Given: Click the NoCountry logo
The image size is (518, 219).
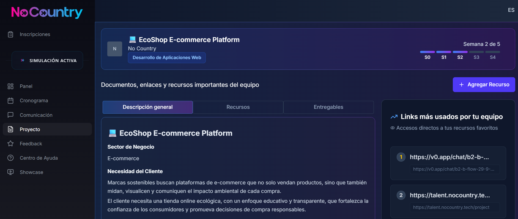Looking at the screenshot, I should click(x=47, y=12).
